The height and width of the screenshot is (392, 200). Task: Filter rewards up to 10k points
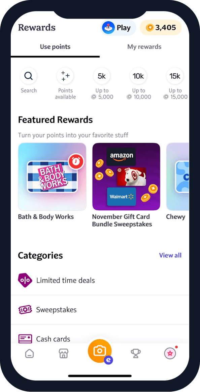pyautogui.click(x=138, y=76)
